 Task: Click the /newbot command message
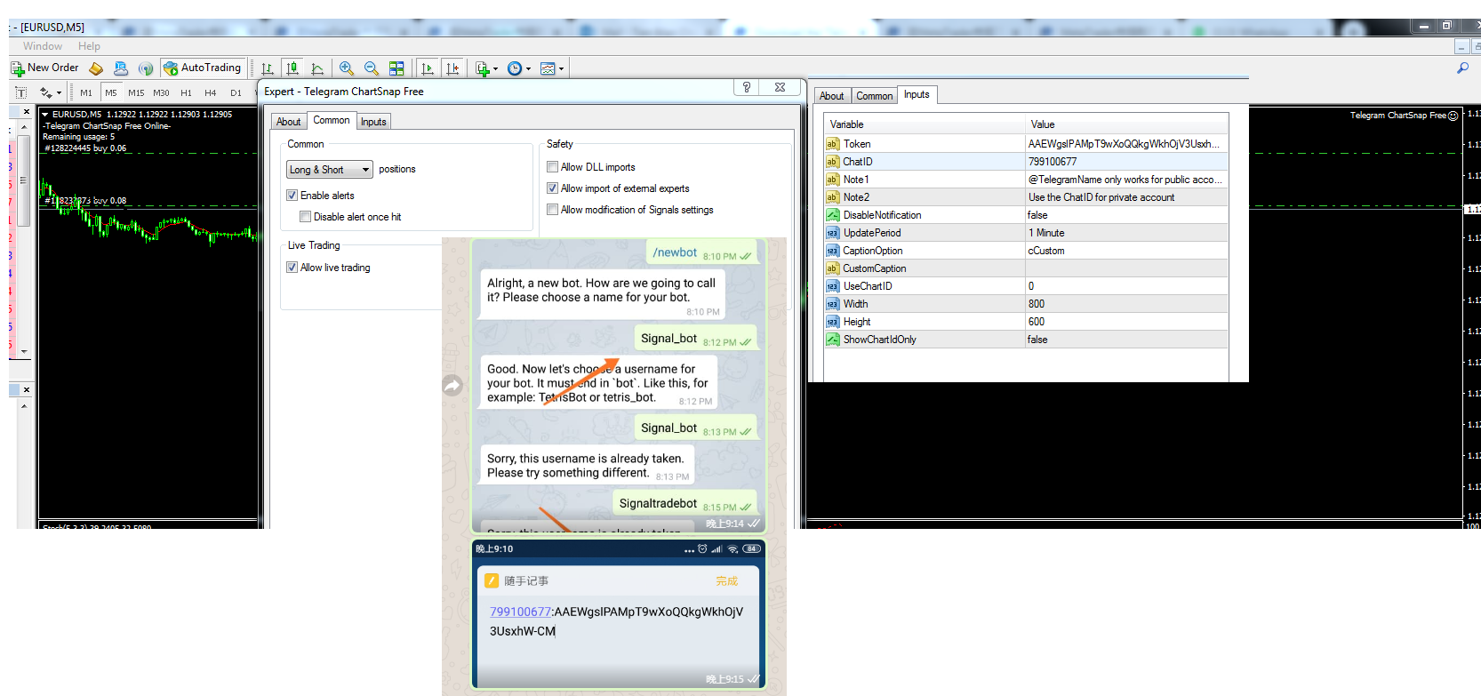(702, 252)
